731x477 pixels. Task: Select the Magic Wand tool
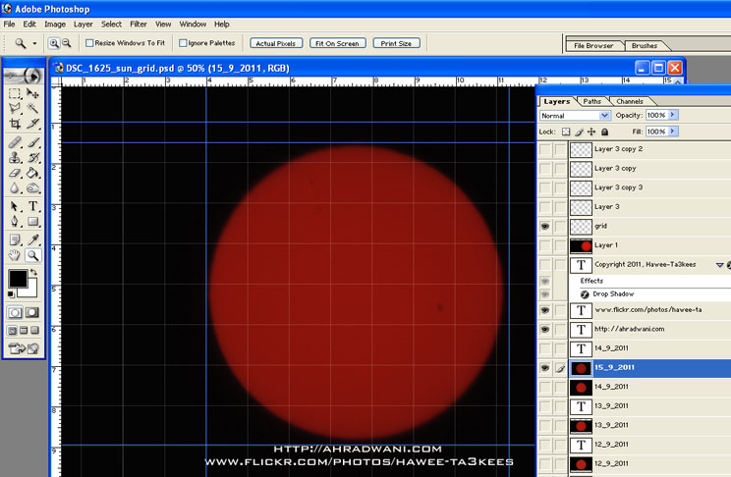click(33, 109)
